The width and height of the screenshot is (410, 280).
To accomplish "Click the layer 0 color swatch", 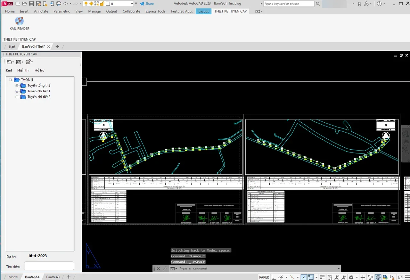I will click(108, 4).
